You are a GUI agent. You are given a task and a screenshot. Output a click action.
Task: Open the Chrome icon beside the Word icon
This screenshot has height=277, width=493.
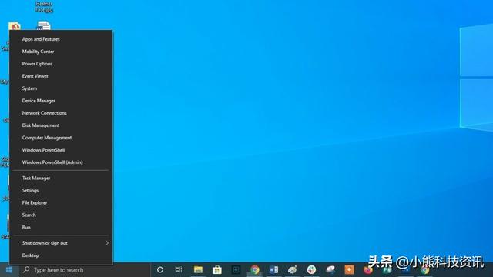[x=255, y=270]
